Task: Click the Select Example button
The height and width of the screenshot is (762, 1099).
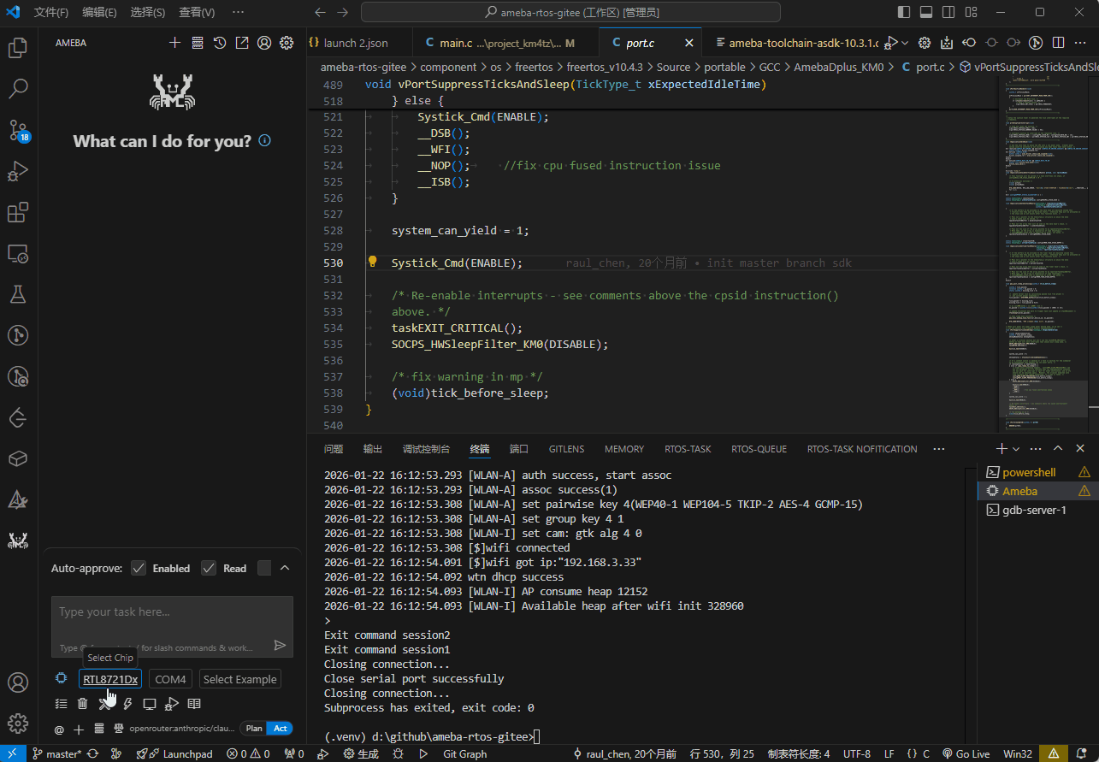Action: point(239,679)
